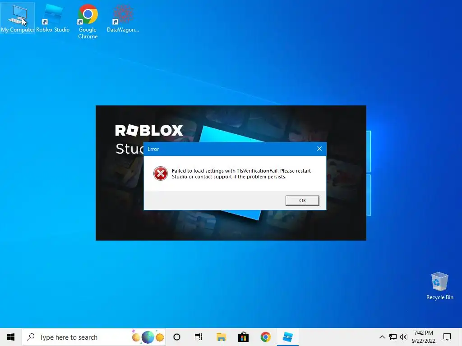Open the clock showing 7:42 PM
462x346 pixels.
(423, 337)
